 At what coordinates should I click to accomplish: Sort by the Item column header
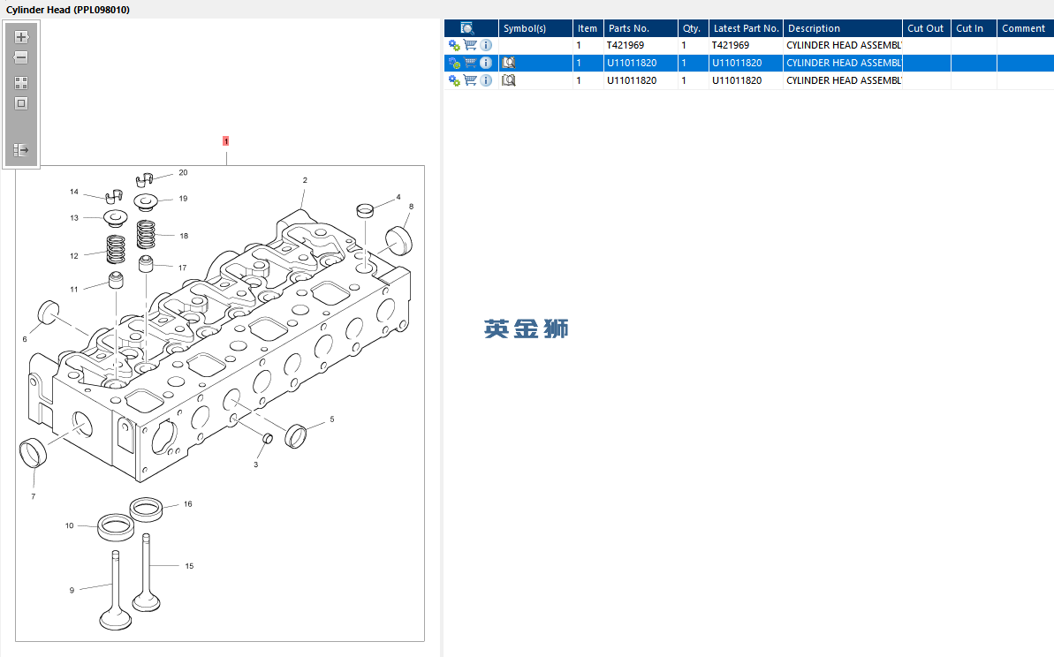(588, 28)
